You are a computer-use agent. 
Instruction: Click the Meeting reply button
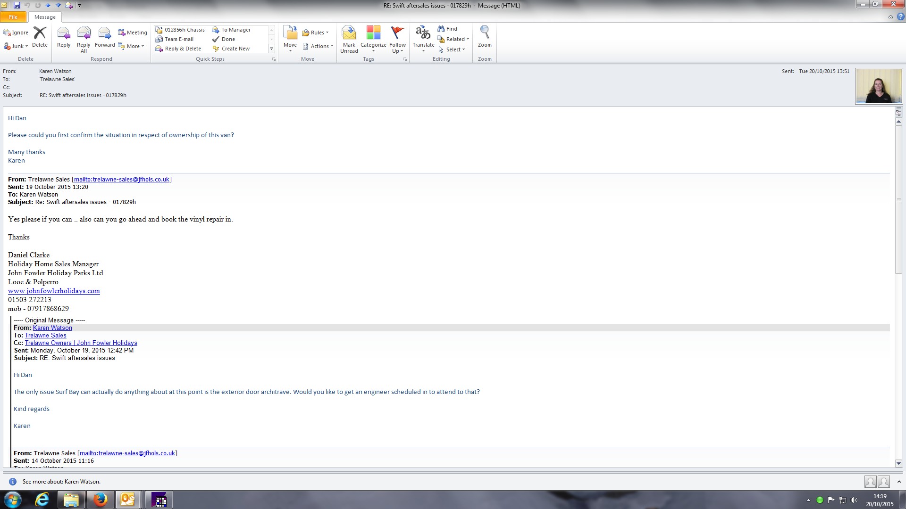click(133, 33)
